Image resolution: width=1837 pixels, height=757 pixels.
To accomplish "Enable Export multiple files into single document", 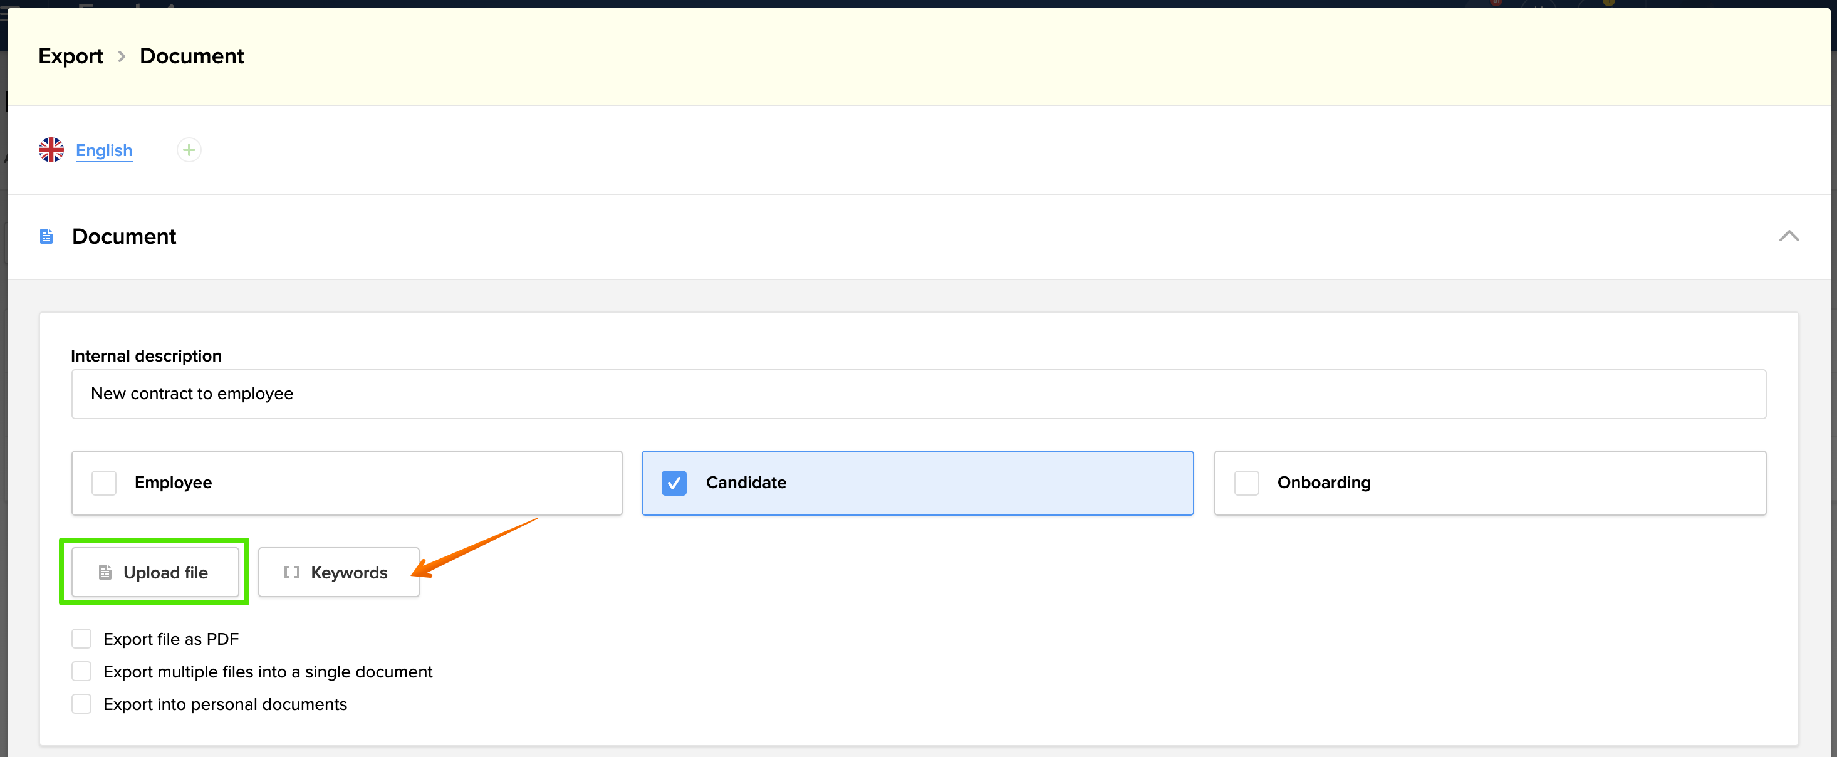I will [x=81, y=671].
